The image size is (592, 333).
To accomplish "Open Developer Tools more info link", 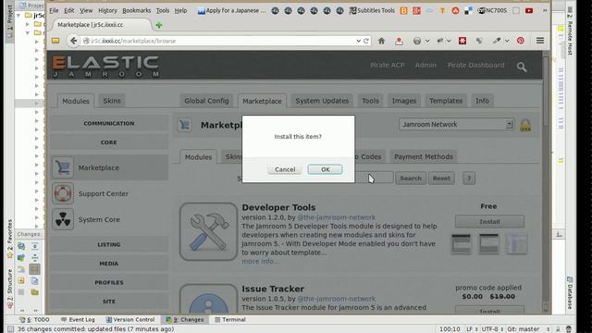I will [x=261, y=261].
